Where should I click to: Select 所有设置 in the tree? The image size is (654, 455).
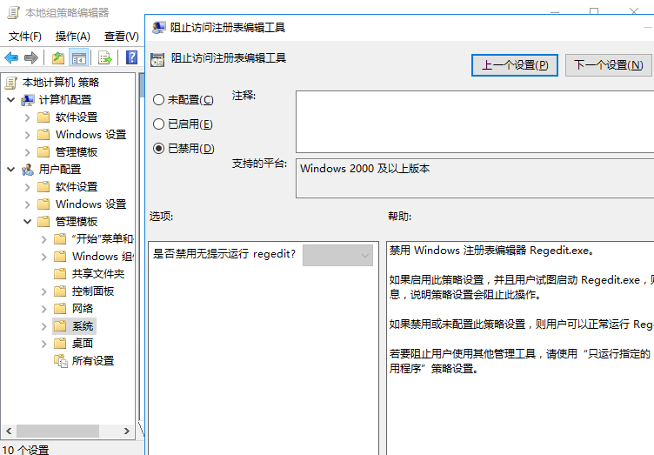point(93,361)
